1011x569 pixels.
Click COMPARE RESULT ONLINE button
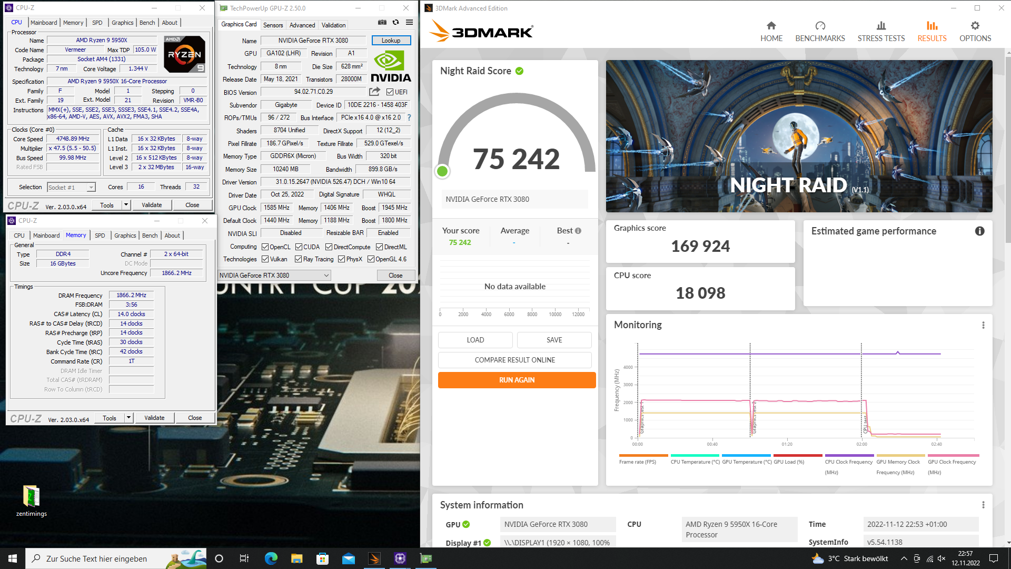click(x=514, y=360)
